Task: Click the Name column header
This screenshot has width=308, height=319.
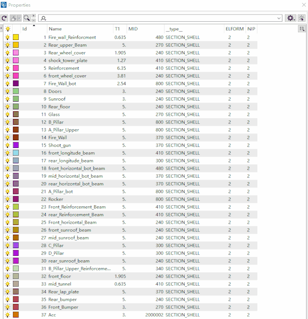Action: pos(55,29)
